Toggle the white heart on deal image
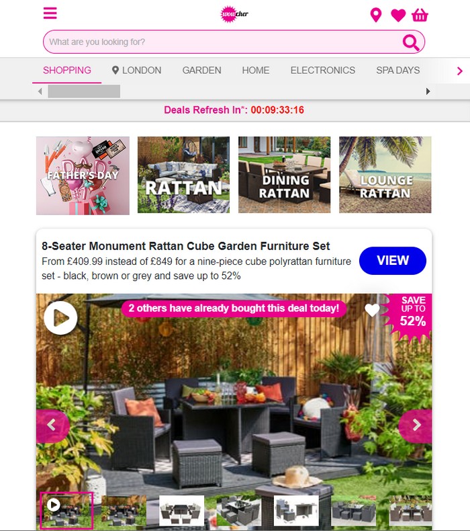The height and width of the screenshot is (531, 470). [372, 310]
